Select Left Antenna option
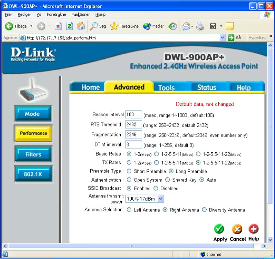 tap(129, 210)
